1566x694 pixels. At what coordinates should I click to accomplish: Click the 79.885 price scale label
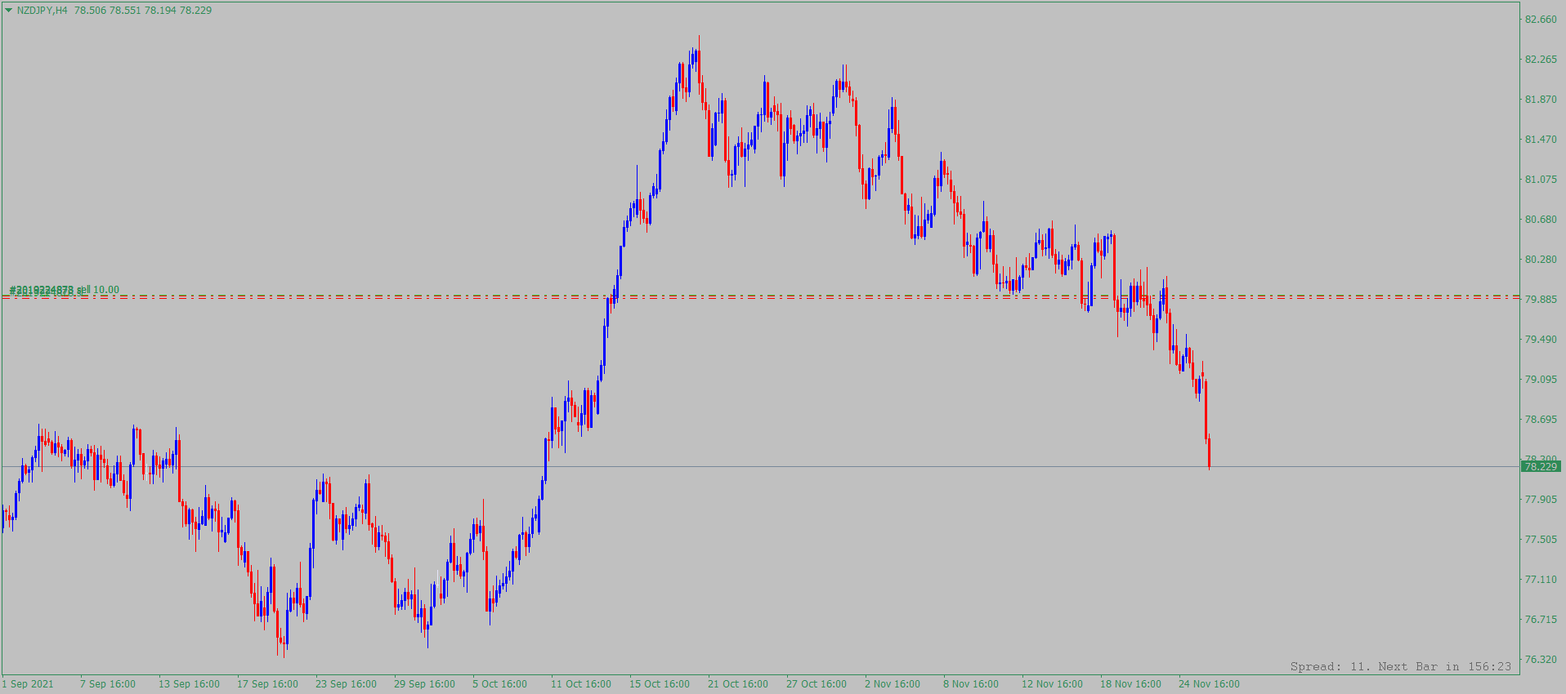(x=1541, y=300)
